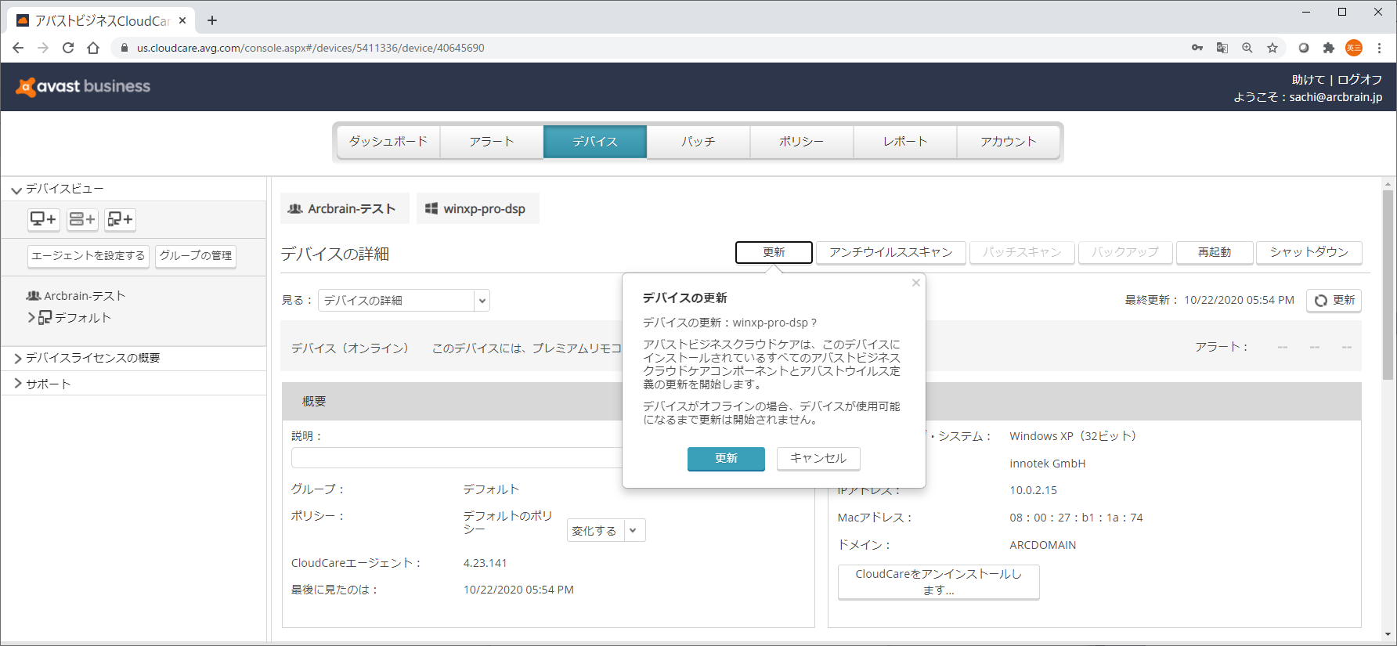Click the domain value ARCDOMAIN
Viewport: 1397px width, 646px height.
1042,545
